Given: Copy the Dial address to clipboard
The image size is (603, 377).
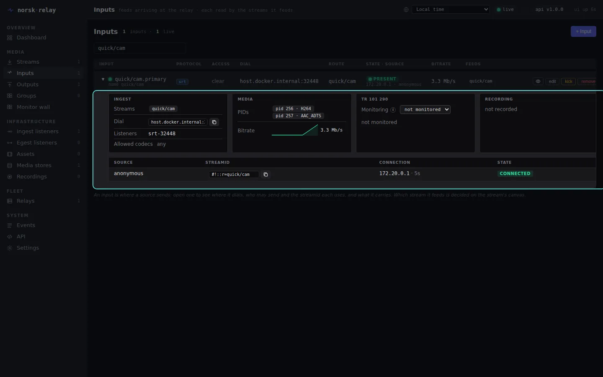Looking at the screenshot, I should [214, 122].
